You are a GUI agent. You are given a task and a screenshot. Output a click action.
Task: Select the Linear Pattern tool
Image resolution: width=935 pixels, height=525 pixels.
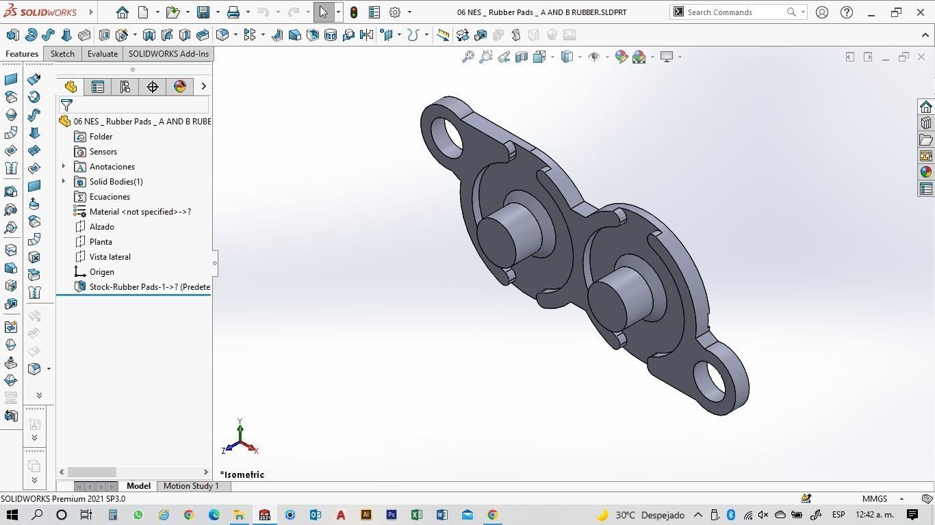click(x=250, y=35)
